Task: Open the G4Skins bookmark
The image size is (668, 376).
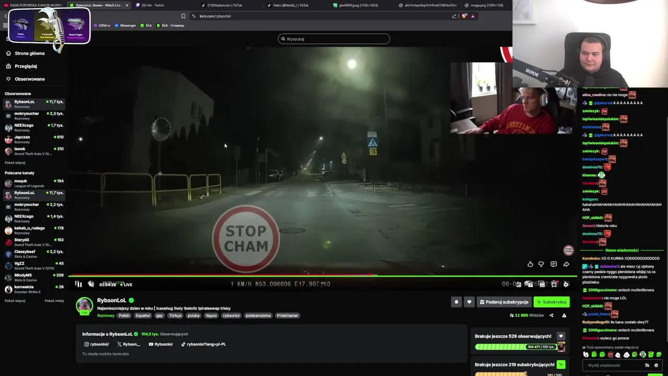Action: click(x=102, y=26)
